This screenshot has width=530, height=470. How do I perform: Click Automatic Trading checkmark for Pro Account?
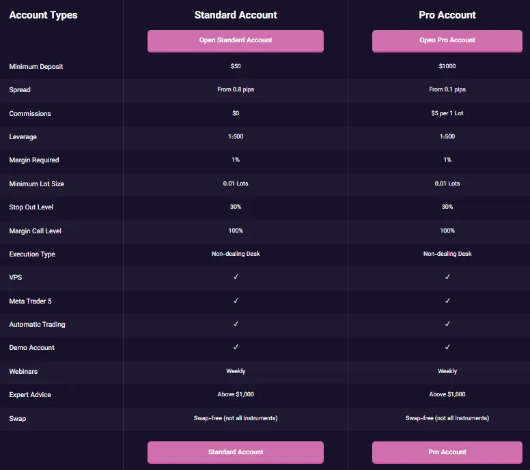point(447,324)
